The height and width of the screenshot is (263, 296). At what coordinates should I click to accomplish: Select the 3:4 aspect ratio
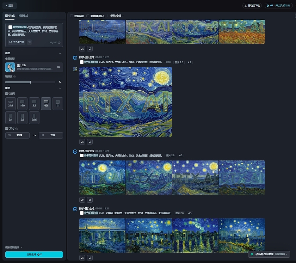(x=11, y=118)
